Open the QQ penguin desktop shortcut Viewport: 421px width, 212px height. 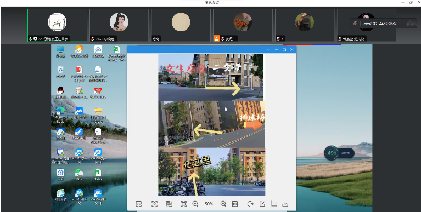click(60, 92)
